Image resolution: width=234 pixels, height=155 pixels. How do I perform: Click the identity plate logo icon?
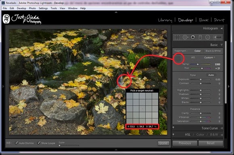[6, 19]
